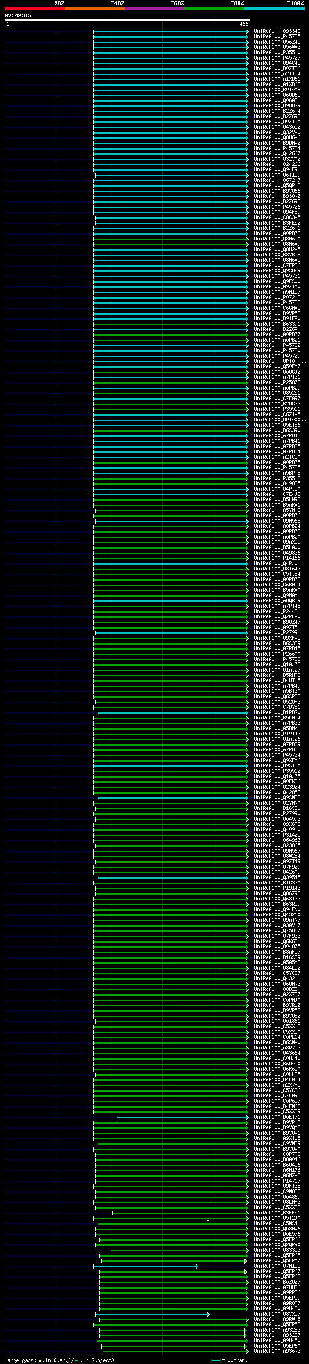Click the orange ~40% identity legend bar

[95, 9]
